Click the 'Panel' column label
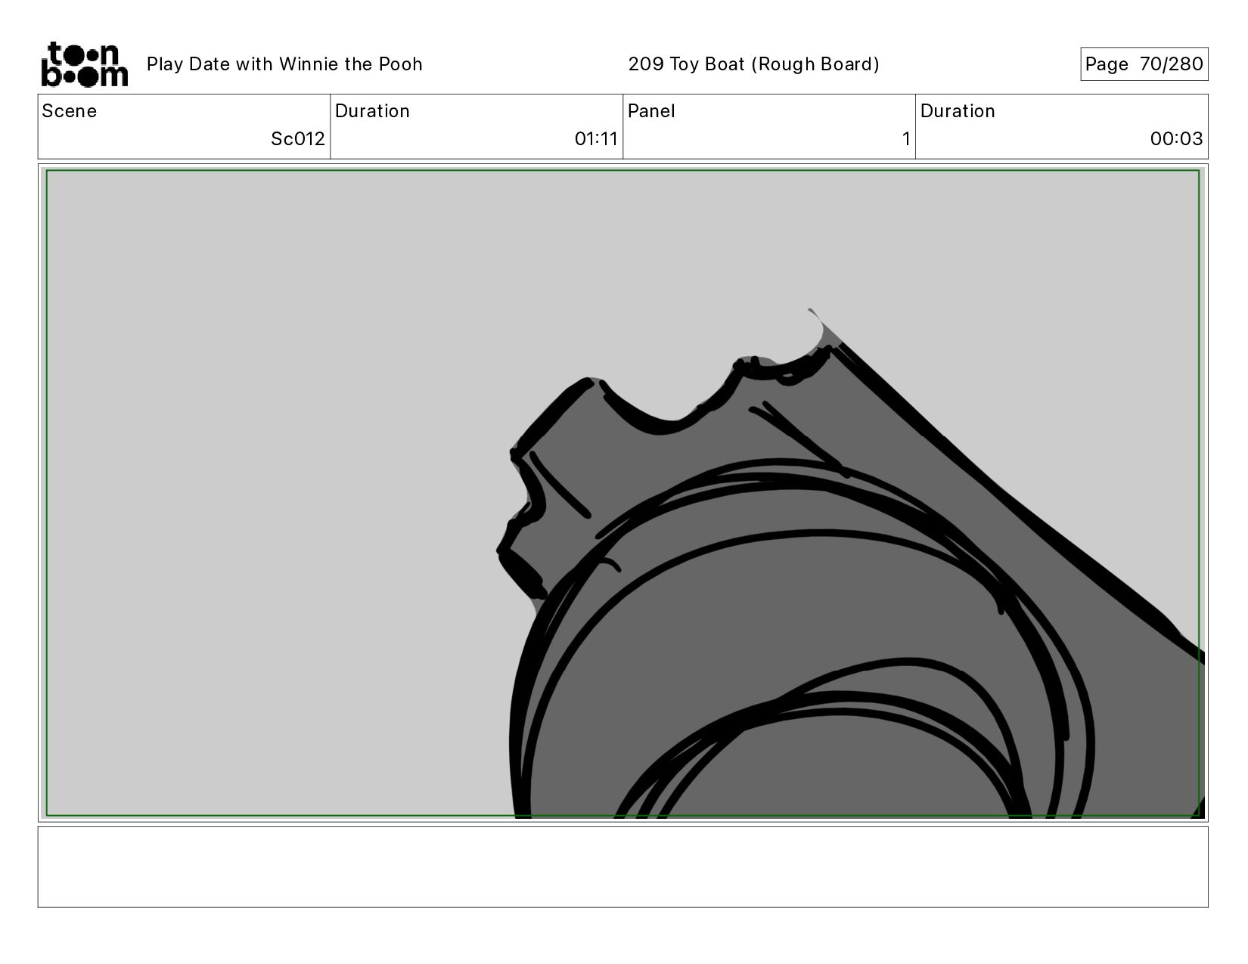Screen dimensions: 1248x964 (651, 111)
